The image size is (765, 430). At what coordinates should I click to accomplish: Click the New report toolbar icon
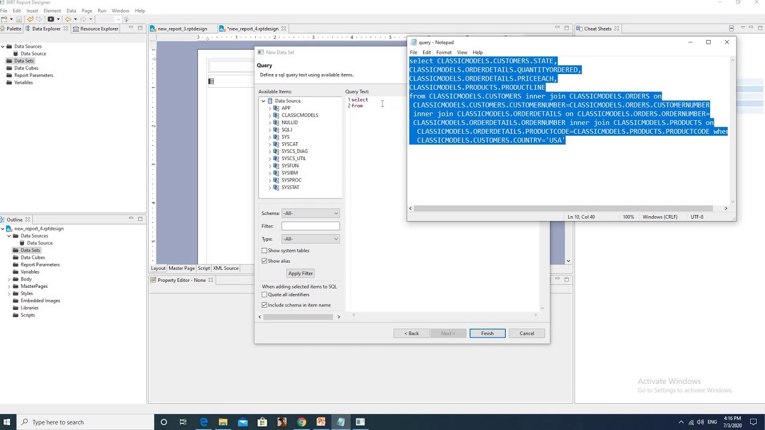point(4,19)
